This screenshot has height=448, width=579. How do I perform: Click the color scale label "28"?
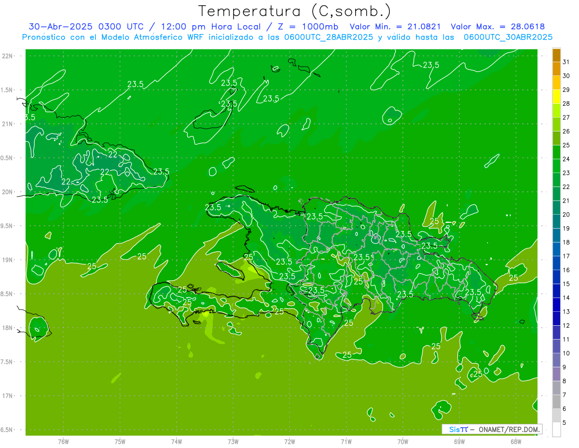pyautogui.click(x=566, y=103)
